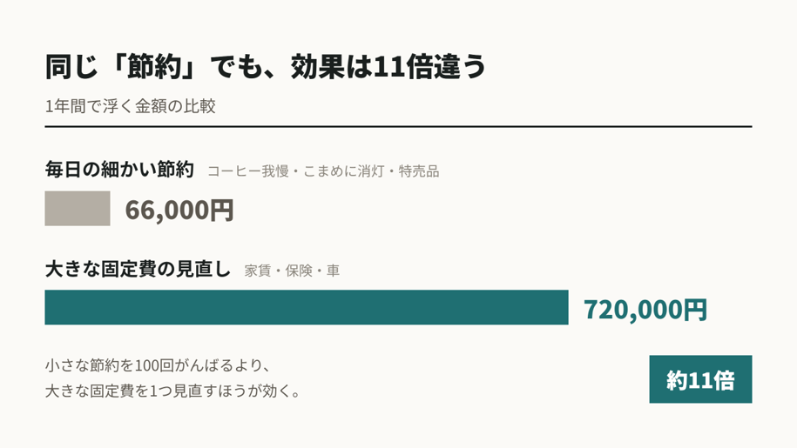
Task: Click the line 小さな節約を100回がんばるより、
Action: click(x=158, y=365)
